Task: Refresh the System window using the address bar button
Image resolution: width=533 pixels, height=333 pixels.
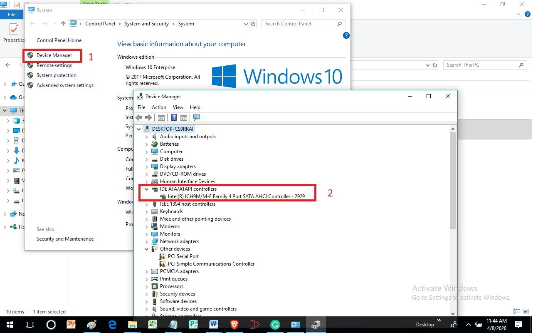Action: click(253, 24)
